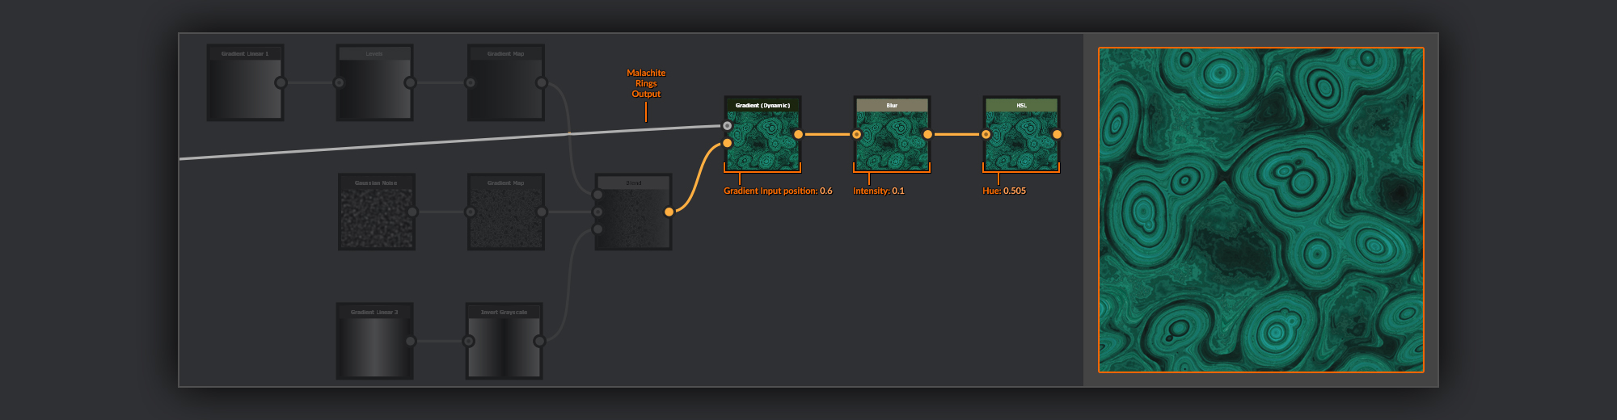Select the Blend node thumbnail

click(634, 218)
